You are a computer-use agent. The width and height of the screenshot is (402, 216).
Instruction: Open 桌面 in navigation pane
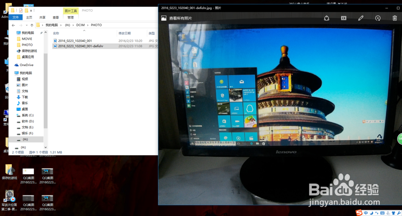[25, 109]
